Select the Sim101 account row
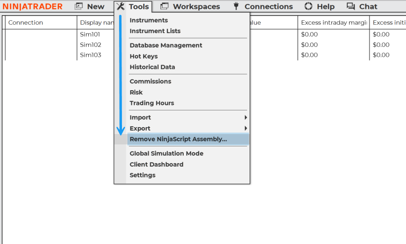This screenshot has width=406, height=244. pyautogui.click(x=90, y=35)
